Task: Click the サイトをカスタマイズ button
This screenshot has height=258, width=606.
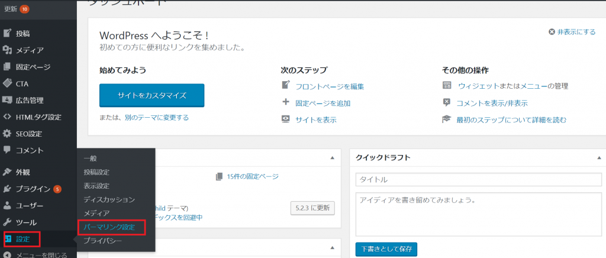Action: [151, 95]
